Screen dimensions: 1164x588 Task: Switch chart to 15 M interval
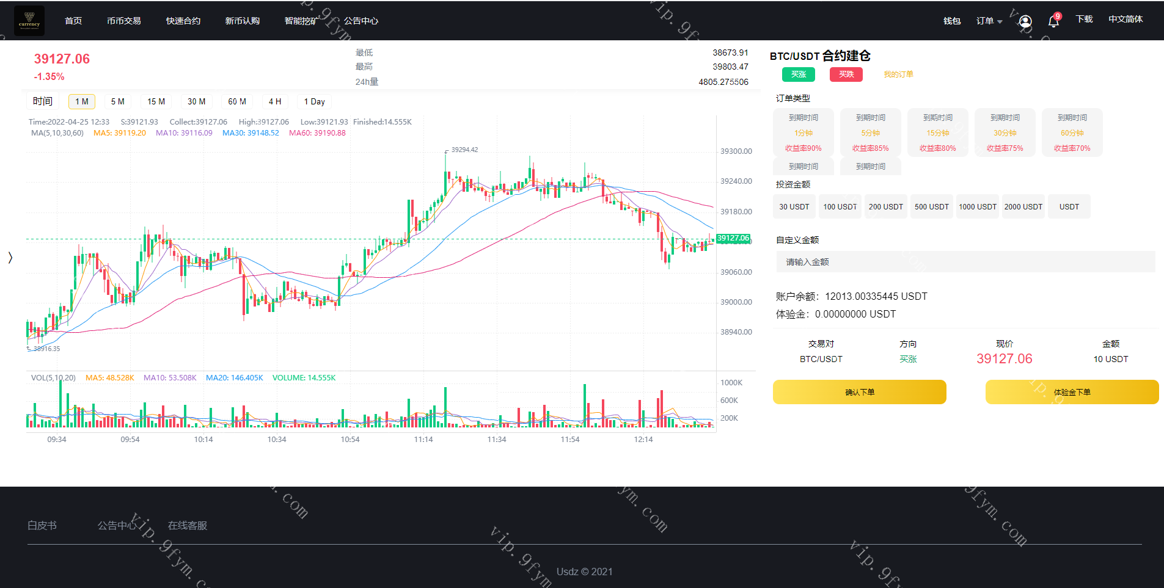(x=156, y=102)
